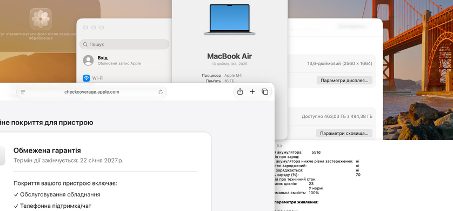Select the MacBook Air title text
The width and height of the screenshot is (453, 211).
[x=229, y=56]
